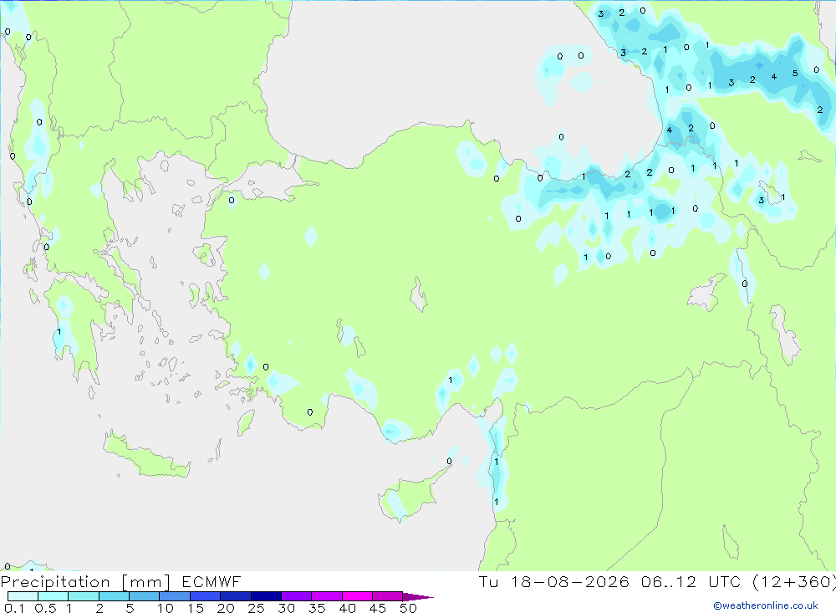836x613 pixels.
Task: Click the map value '4' beside value '5'
Action: [773, 76]
